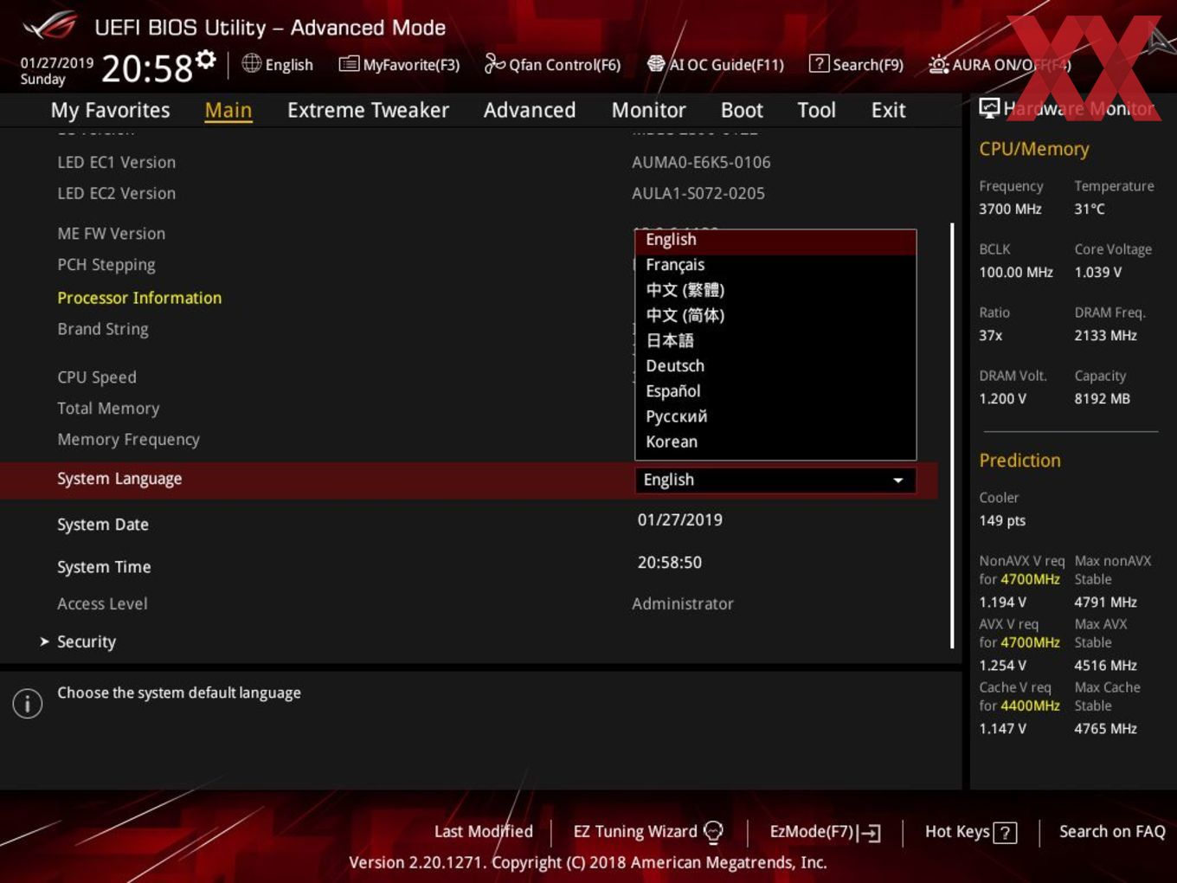The width and height of the screenshot is (1177, 883).
Task: Click the CPU Speed row
Action: (97, 377)
